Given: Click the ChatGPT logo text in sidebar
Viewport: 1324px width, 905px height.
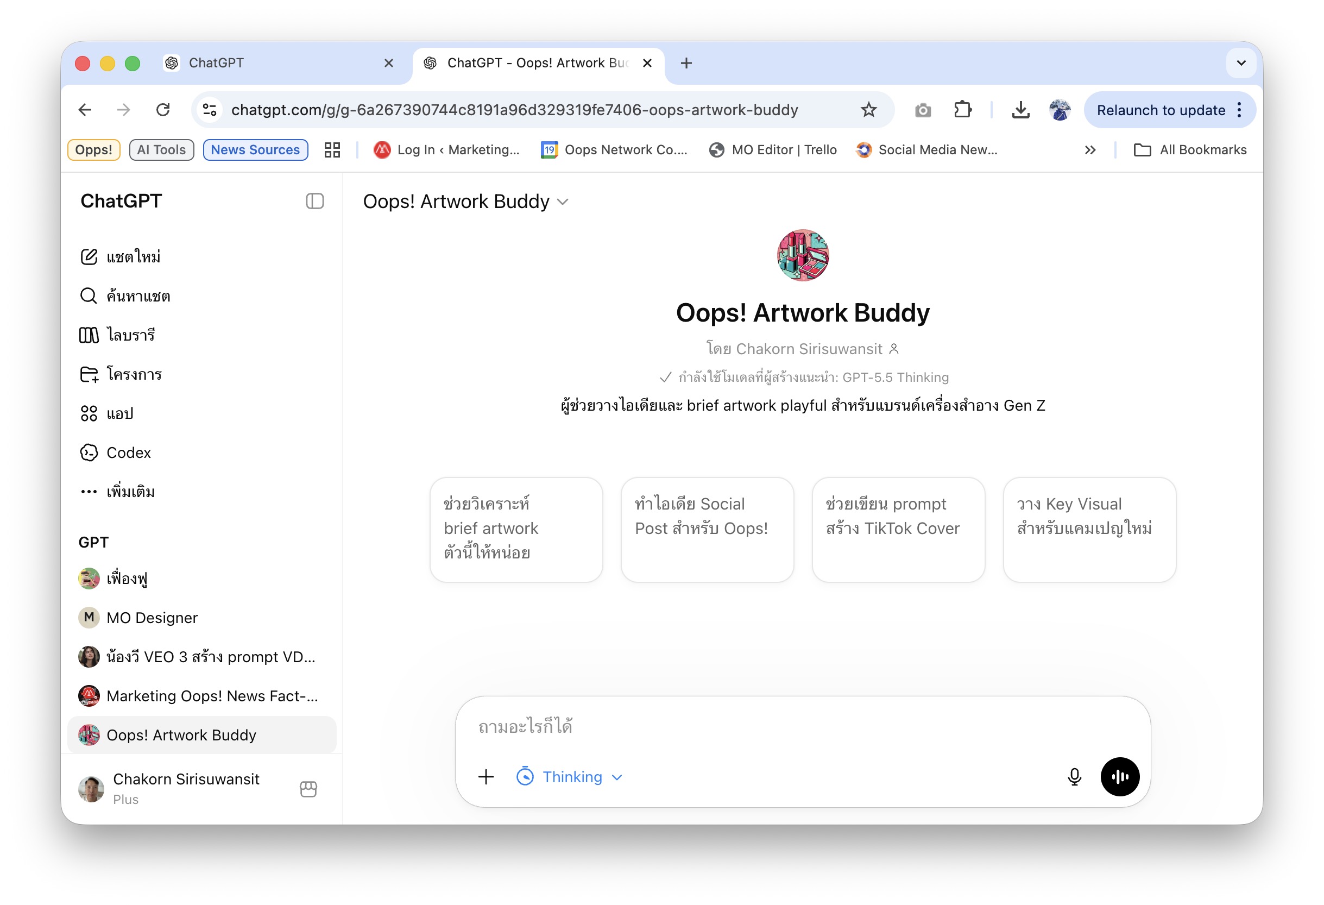Looking at the screenshot, I should [121, 201].
